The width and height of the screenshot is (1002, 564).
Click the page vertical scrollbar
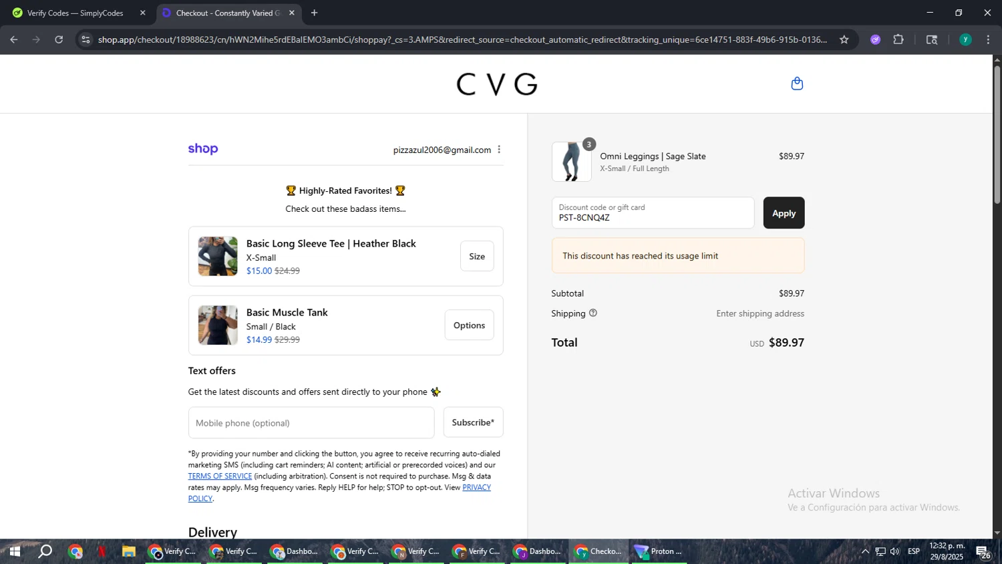(997, 134)
